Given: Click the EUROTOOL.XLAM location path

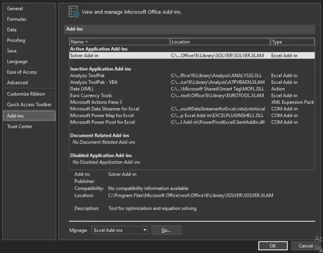Looking at the screenshot, I should tap(217, 95).
